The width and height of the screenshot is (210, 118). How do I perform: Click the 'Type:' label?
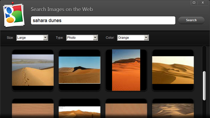60,38
